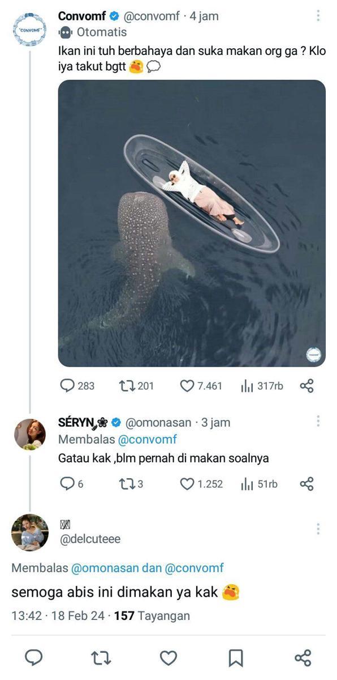Image resolution: width=337 pixels, height=680 pixels.
Task: Open replies on Convomf's whale shark tweet
Action: click(x=77, y=386)
